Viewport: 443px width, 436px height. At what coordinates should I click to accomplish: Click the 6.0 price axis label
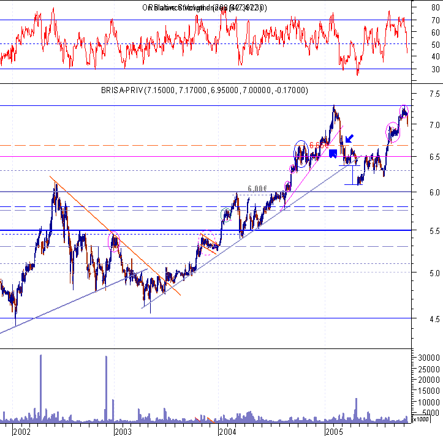click(434, 192)
